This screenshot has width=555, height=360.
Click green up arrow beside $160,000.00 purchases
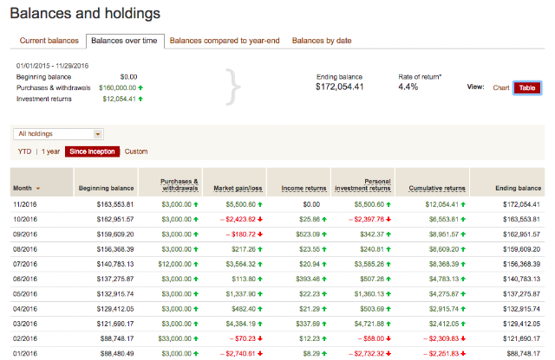(x=140, y=87)
